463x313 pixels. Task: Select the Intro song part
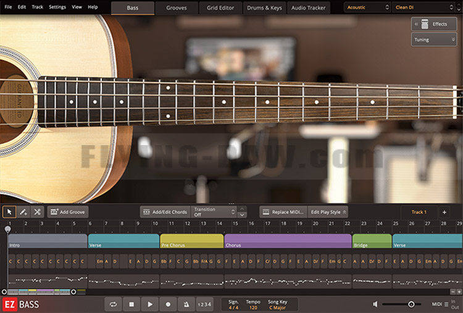point(48,241)
